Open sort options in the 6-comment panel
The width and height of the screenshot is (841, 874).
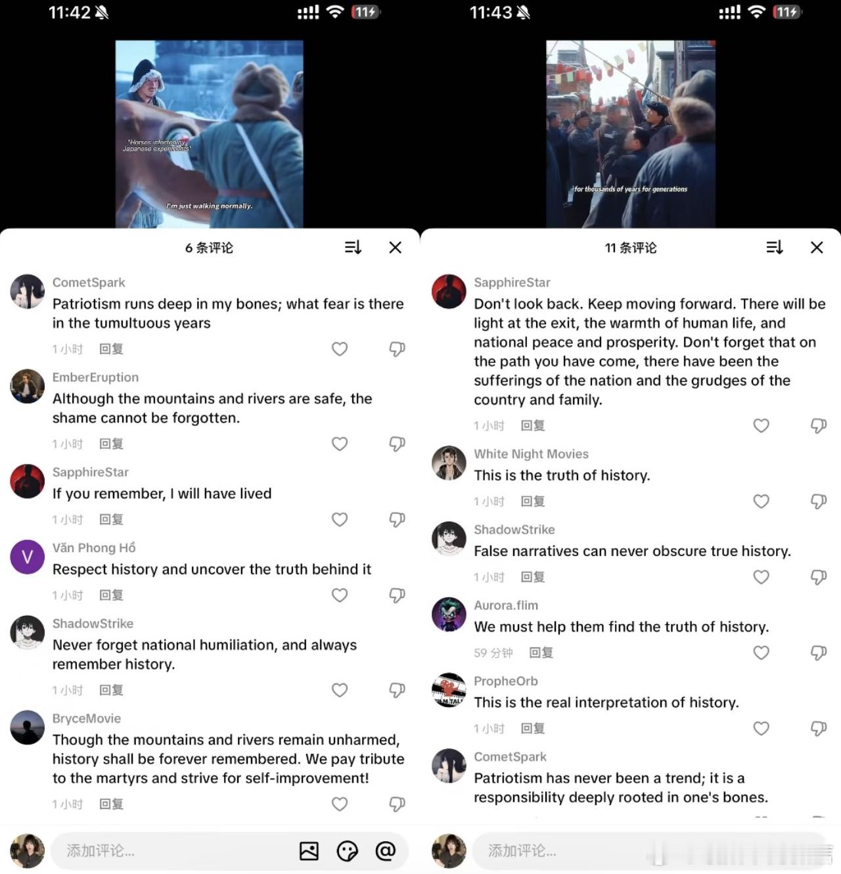point(353,247)
